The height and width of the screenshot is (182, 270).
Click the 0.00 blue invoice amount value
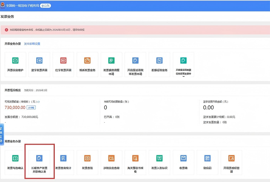209,108
